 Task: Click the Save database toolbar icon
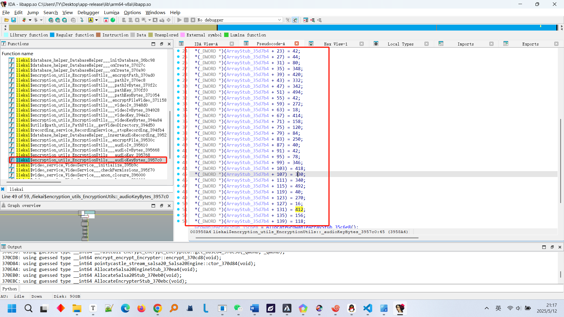point(14,20)
